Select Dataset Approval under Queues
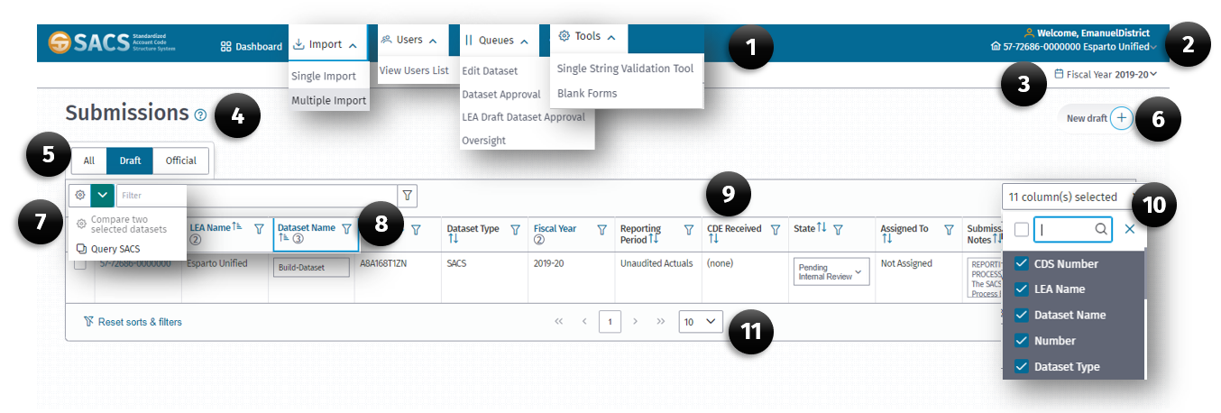 click(501, 94)
